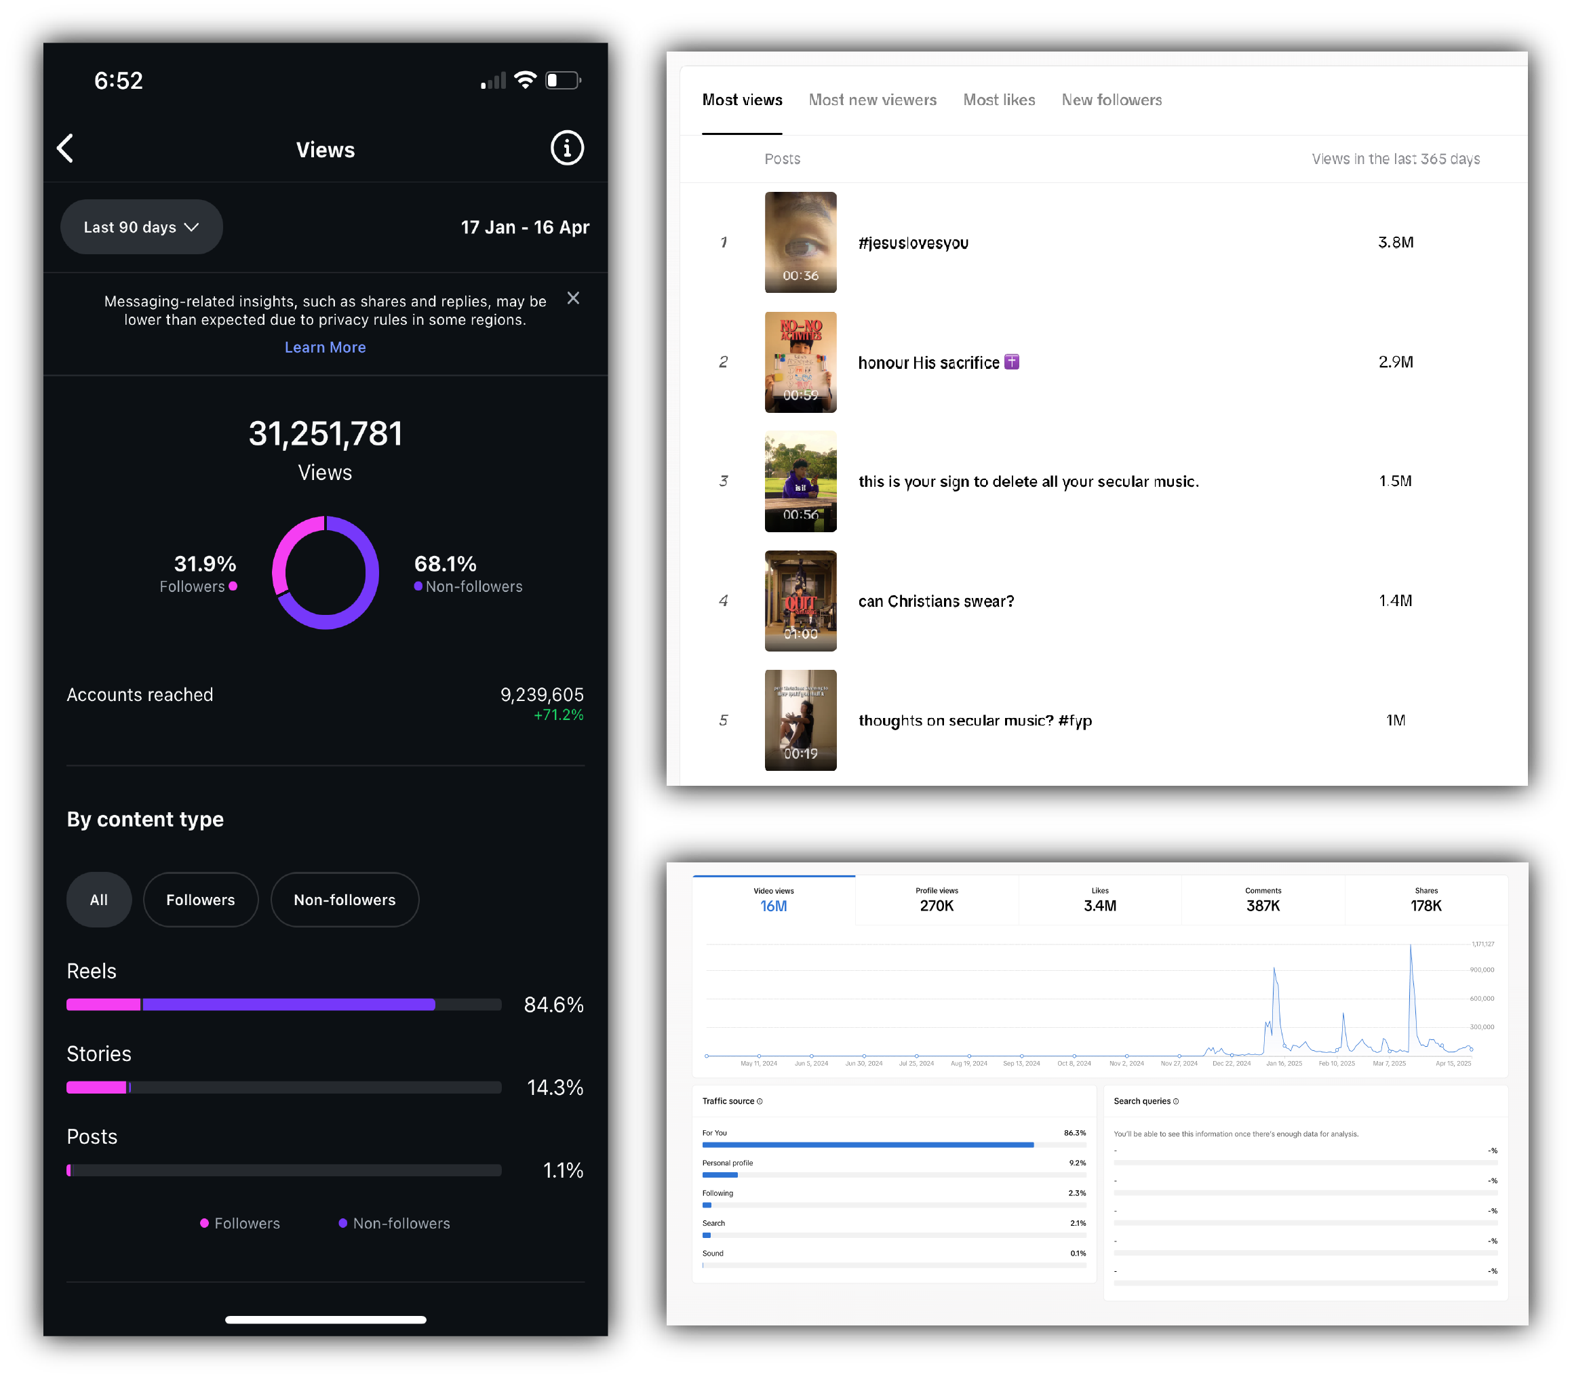Open the Last 90 days dropdown
Viewport: 1572px width, 1379px height.
(x=142, y=226)
